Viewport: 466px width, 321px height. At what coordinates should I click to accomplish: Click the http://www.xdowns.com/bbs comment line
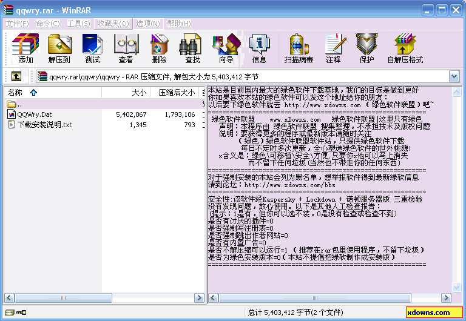point(290,185)
